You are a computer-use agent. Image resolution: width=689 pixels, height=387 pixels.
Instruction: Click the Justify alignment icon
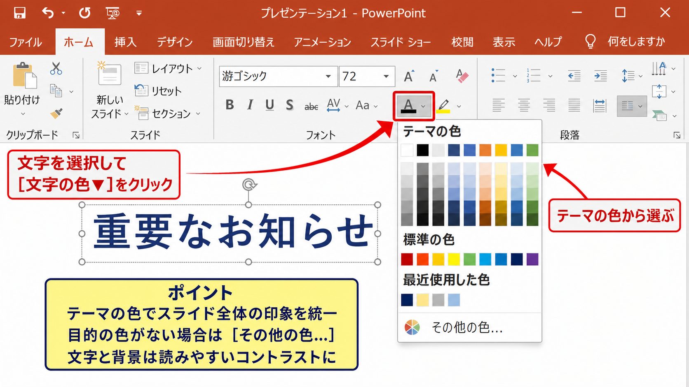pyautogui.click(x=574, y=105)
